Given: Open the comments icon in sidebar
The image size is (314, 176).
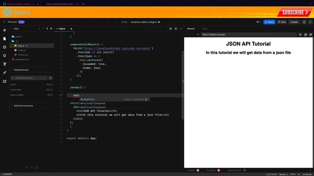Looking at the screenshot, I should click(4, 64).
